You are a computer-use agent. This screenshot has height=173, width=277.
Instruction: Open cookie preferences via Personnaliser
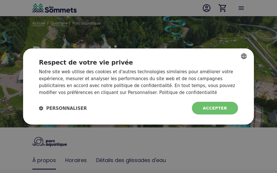(66, 108)
